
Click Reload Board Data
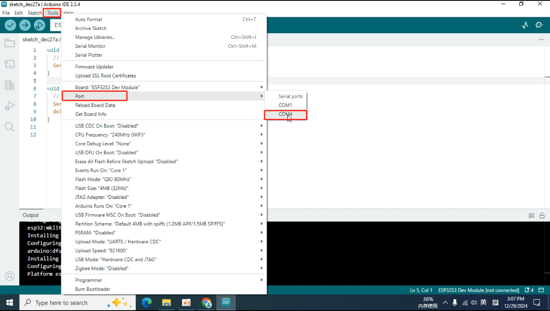(x=164, y=105)
